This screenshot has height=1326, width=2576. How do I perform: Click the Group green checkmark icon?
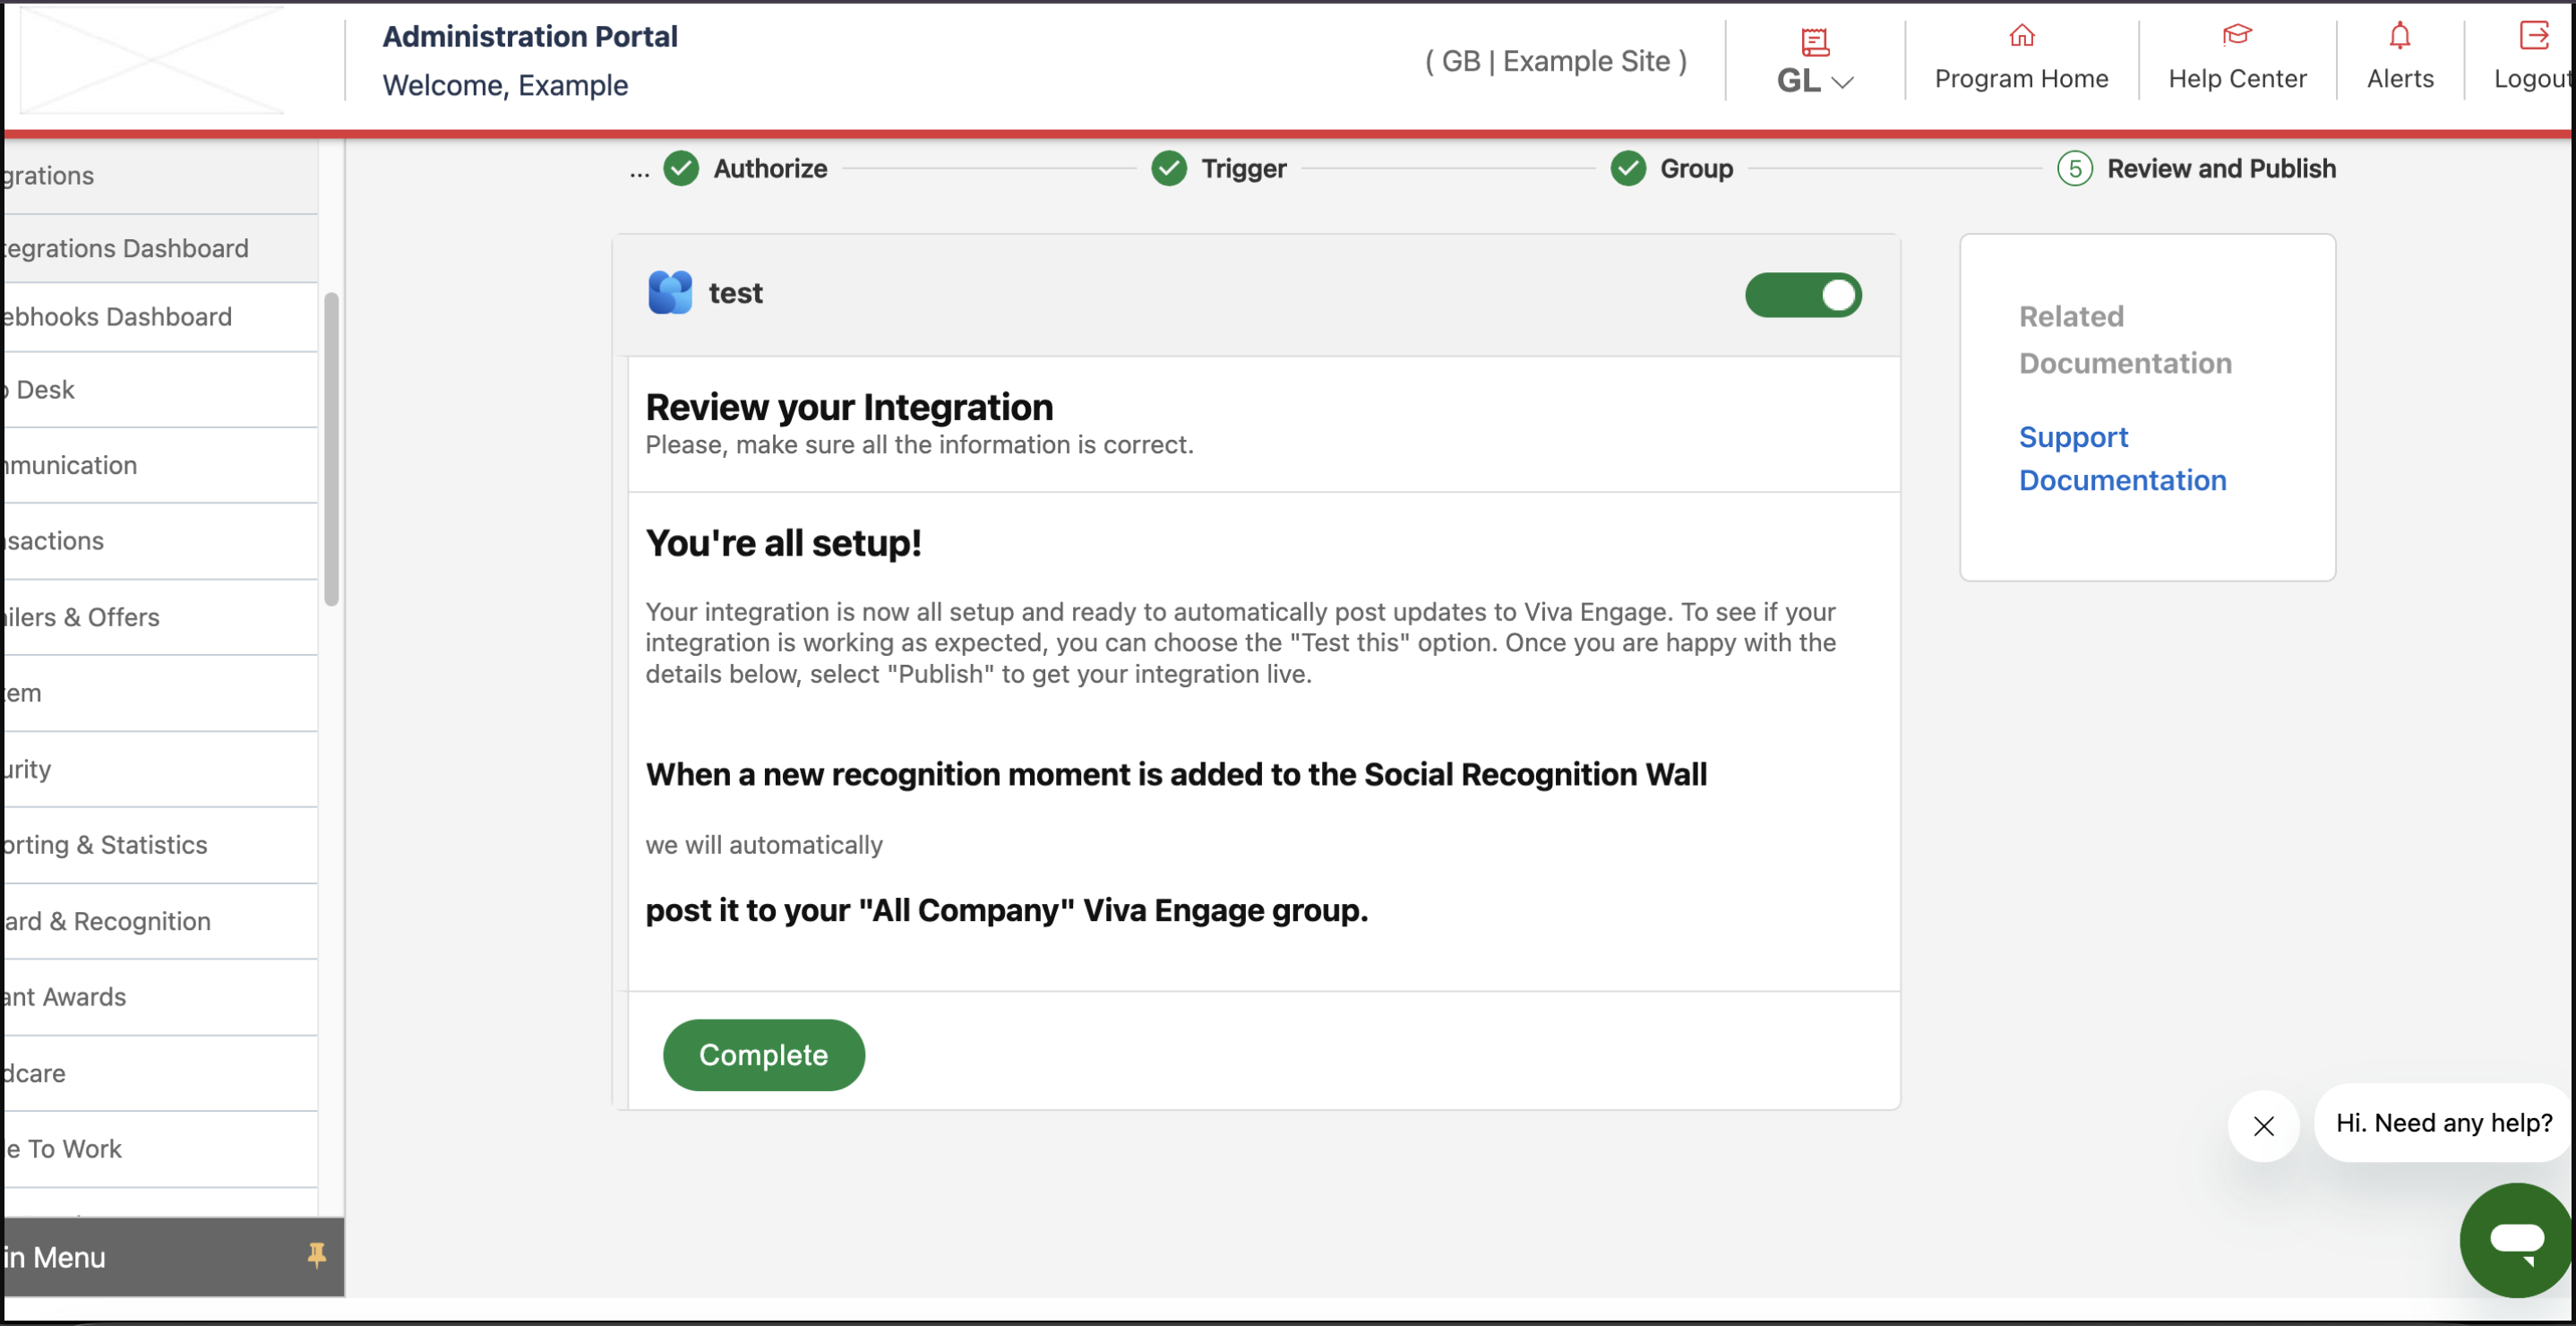pyautogui.click(x=1627, y=168)
